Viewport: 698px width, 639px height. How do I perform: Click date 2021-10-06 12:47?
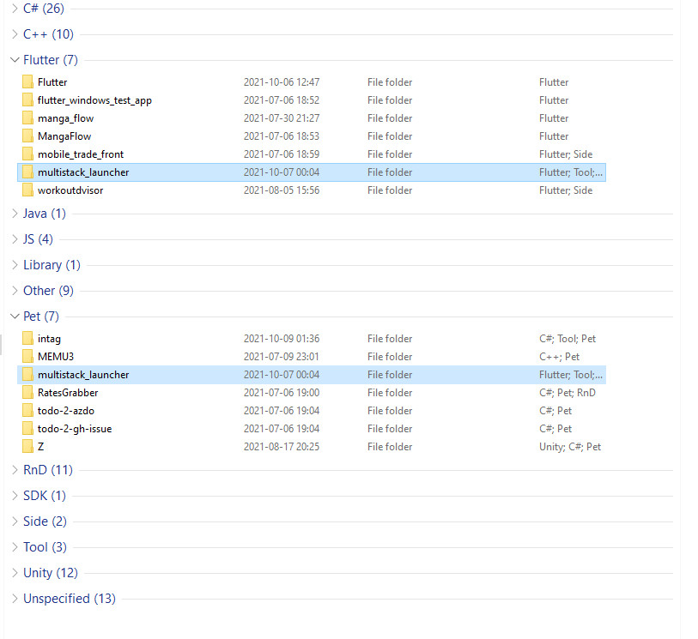tap(282, 82)
